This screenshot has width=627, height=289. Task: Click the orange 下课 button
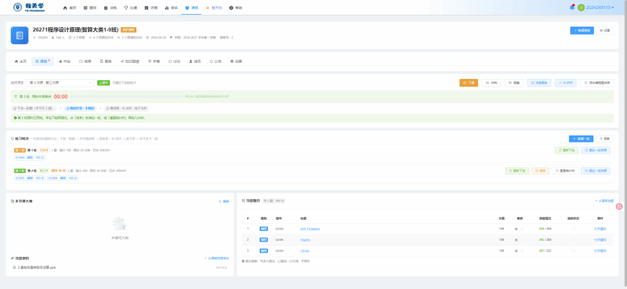(469, 82)
